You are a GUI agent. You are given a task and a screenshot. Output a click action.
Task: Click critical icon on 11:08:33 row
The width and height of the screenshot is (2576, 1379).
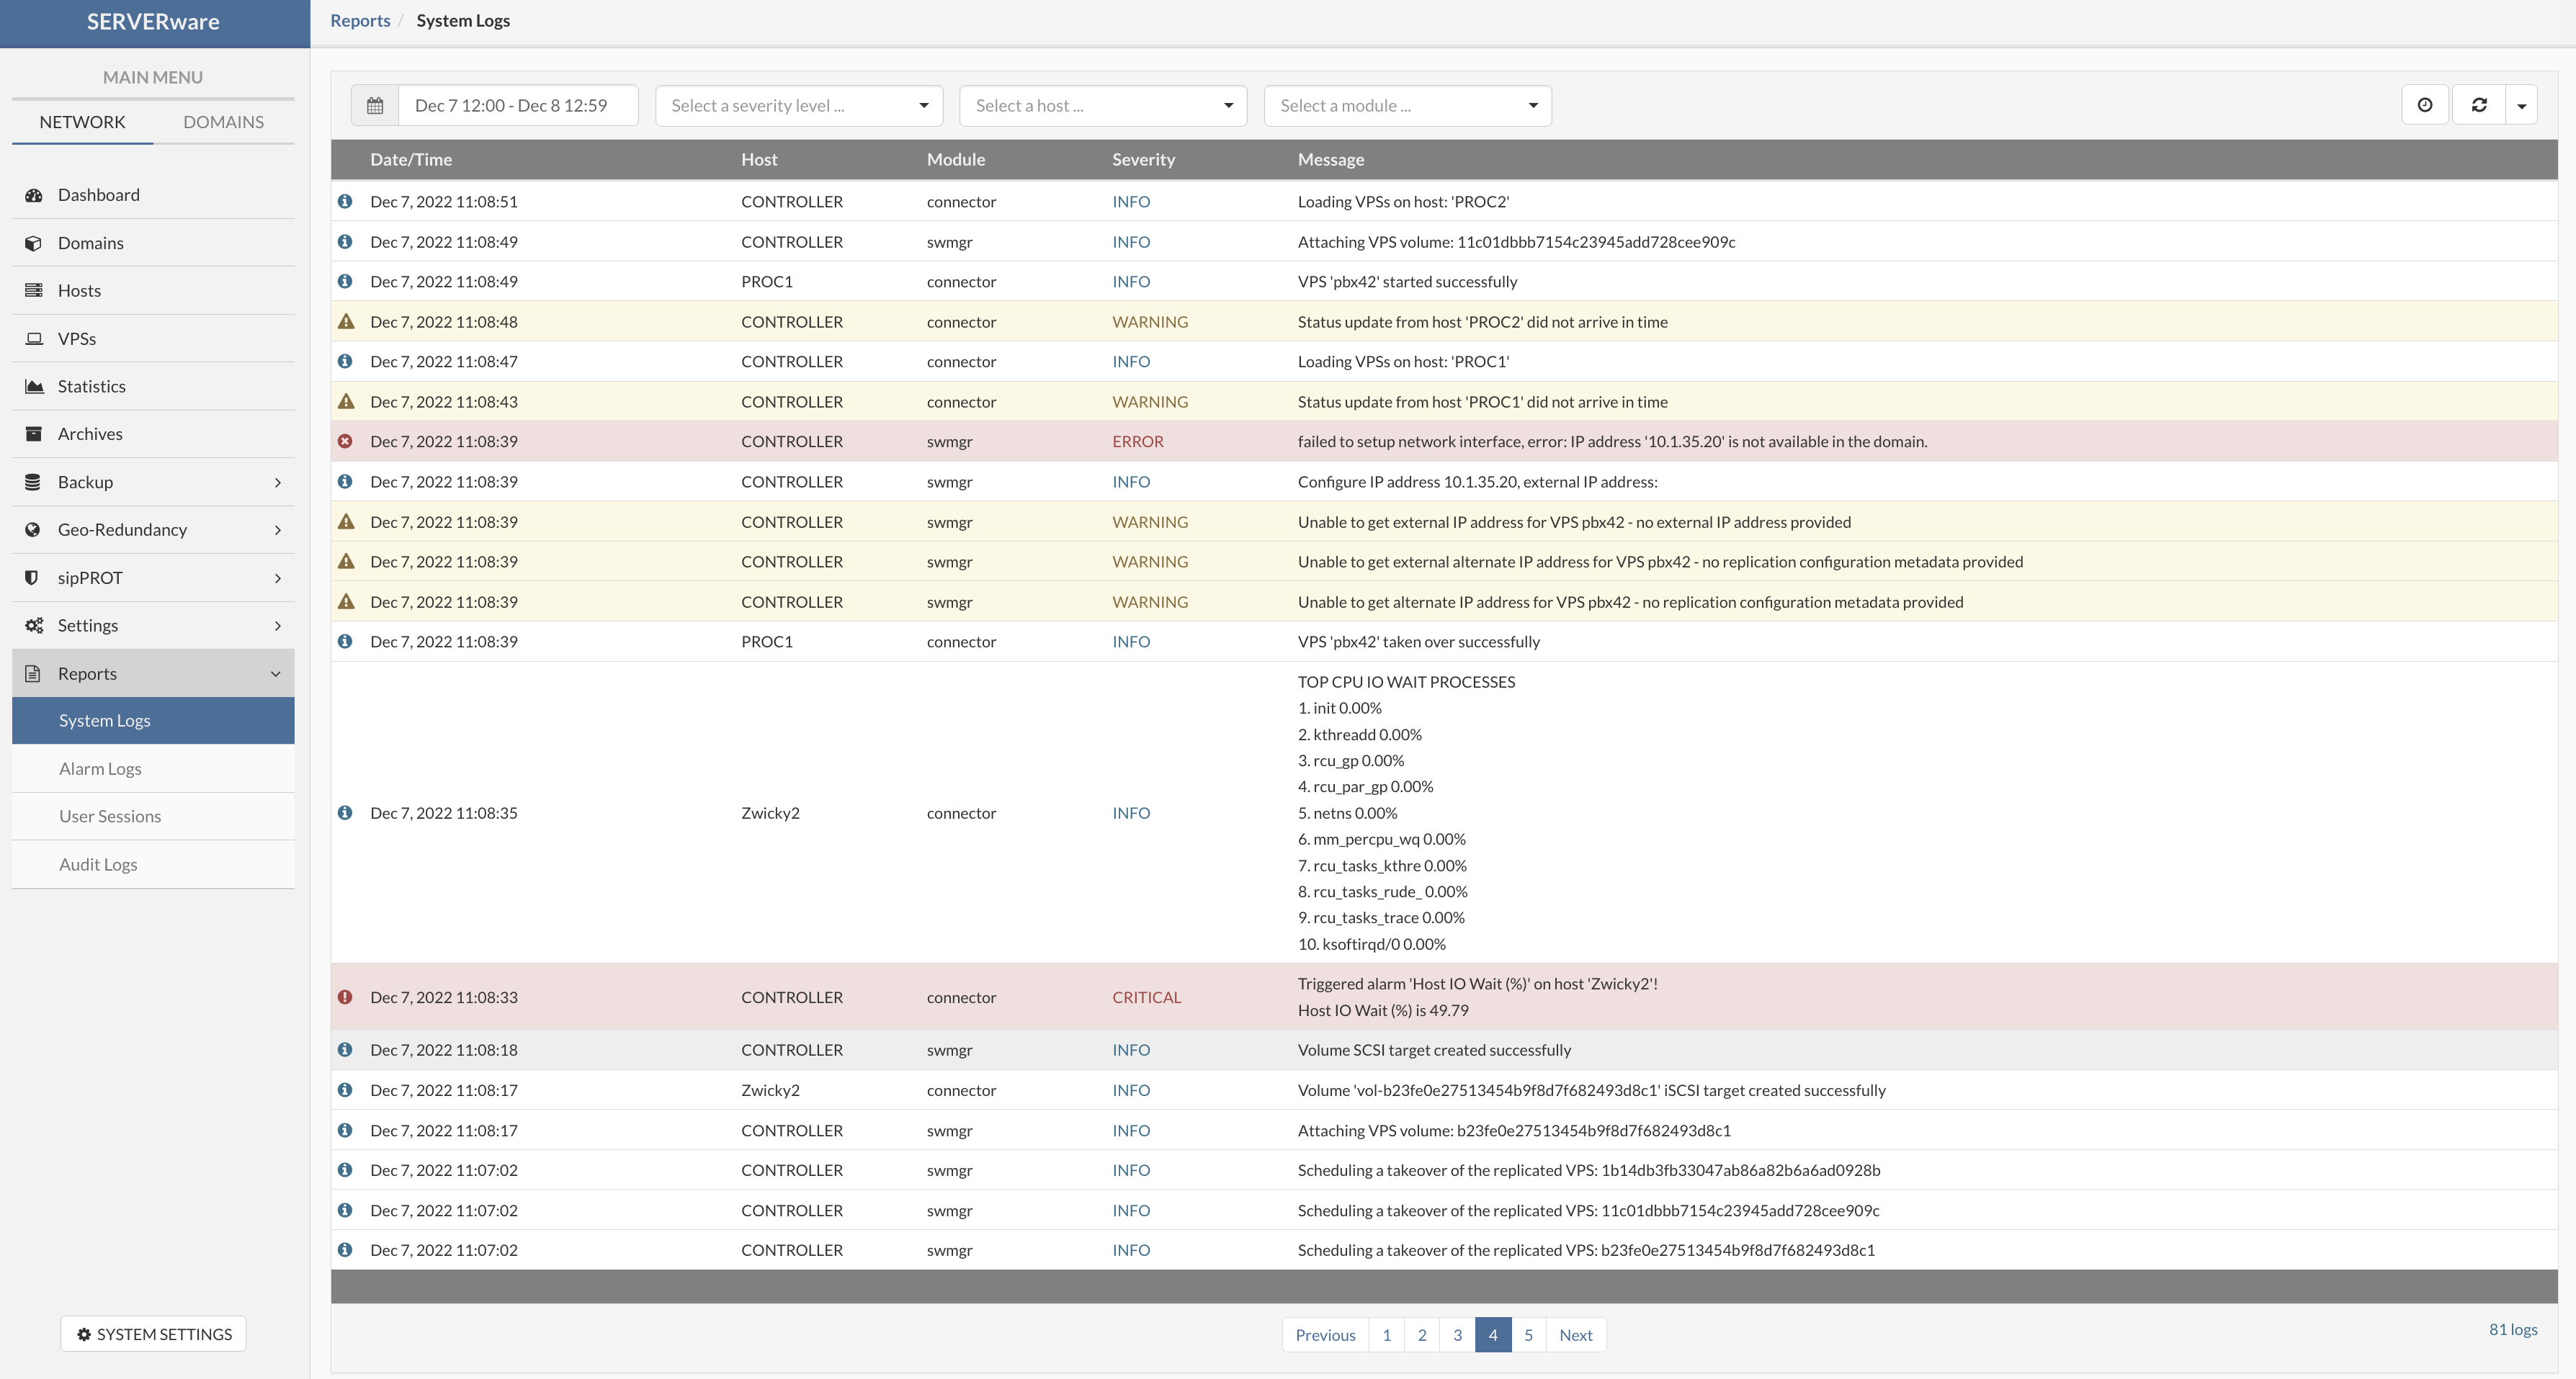pyautogui.click(x=345, y=997)
